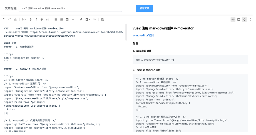Image resolution: width=256 pixels, height=135 pixels.
Task: Insert a horizontal rule
Action: [73, 19]
